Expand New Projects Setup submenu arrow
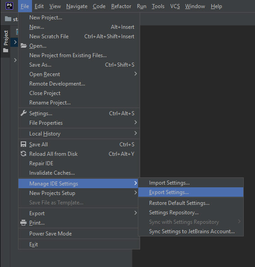Image resolution: width=255 pixels, height=267 pixels. pyautogui.click(x=136, y=193)
